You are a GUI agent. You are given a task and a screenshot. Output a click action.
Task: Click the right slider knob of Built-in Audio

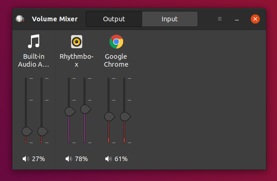pos(42,131)
